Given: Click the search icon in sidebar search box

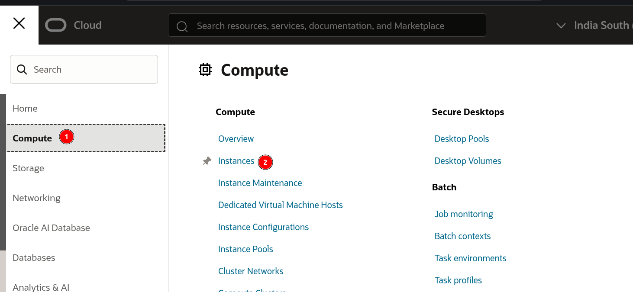Looking at the screenshot, I should (x=22, y=69).
